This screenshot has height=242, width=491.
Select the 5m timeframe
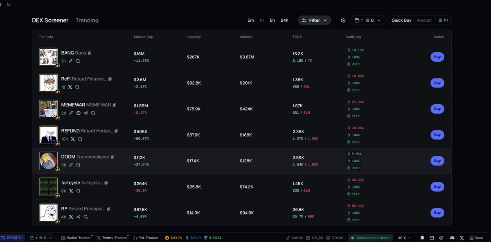[250, 20]
